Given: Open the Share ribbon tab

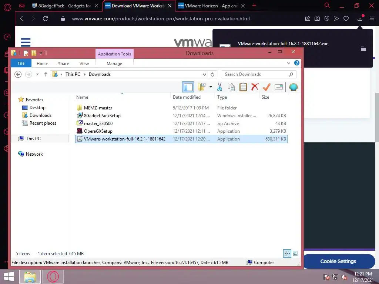Looking at the screenshot, I should (63, 64).
